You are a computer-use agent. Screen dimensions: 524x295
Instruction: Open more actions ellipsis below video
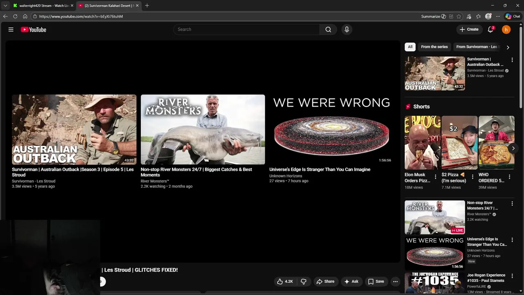point(395,281)
